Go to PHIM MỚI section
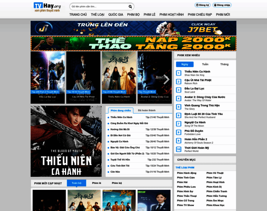This screenshot has height=211, width=267. click(x=223, y=15)
